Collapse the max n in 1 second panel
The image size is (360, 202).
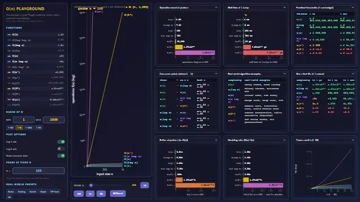(x=353, y=74)
